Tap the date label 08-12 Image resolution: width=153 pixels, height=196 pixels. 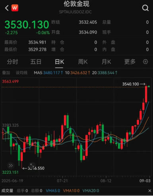click(x=106, y=181)
